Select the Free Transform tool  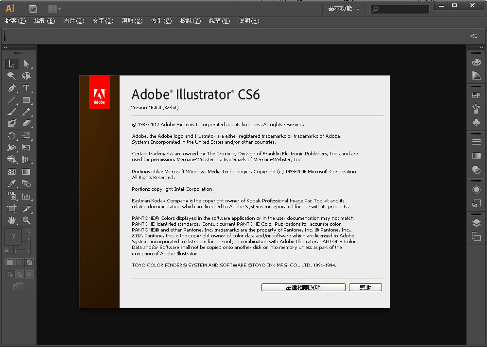pos(26,148)
